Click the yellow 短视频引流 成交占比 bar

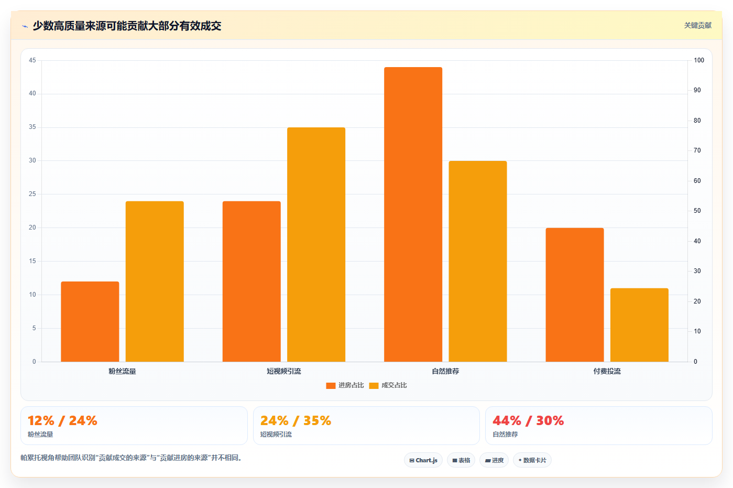(316, 245)
